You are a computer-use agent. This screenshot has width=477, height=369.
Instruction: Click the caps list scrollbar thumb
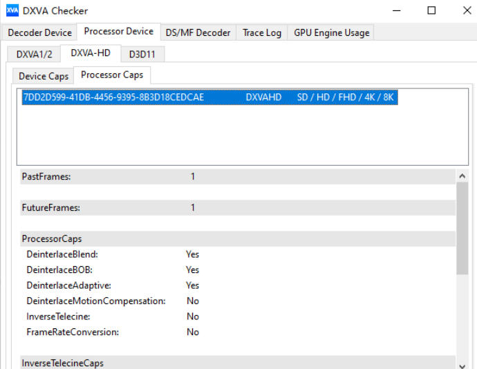click(x=462, y=228)
